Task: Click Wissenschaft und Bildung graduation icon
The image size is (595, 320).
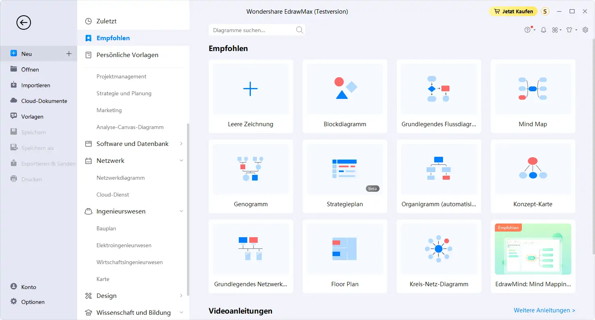Action: tap(88, 313)
